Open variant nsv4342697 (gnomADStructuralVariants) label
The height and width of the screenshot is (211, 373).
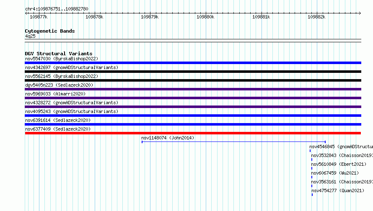tap(72, 67)
